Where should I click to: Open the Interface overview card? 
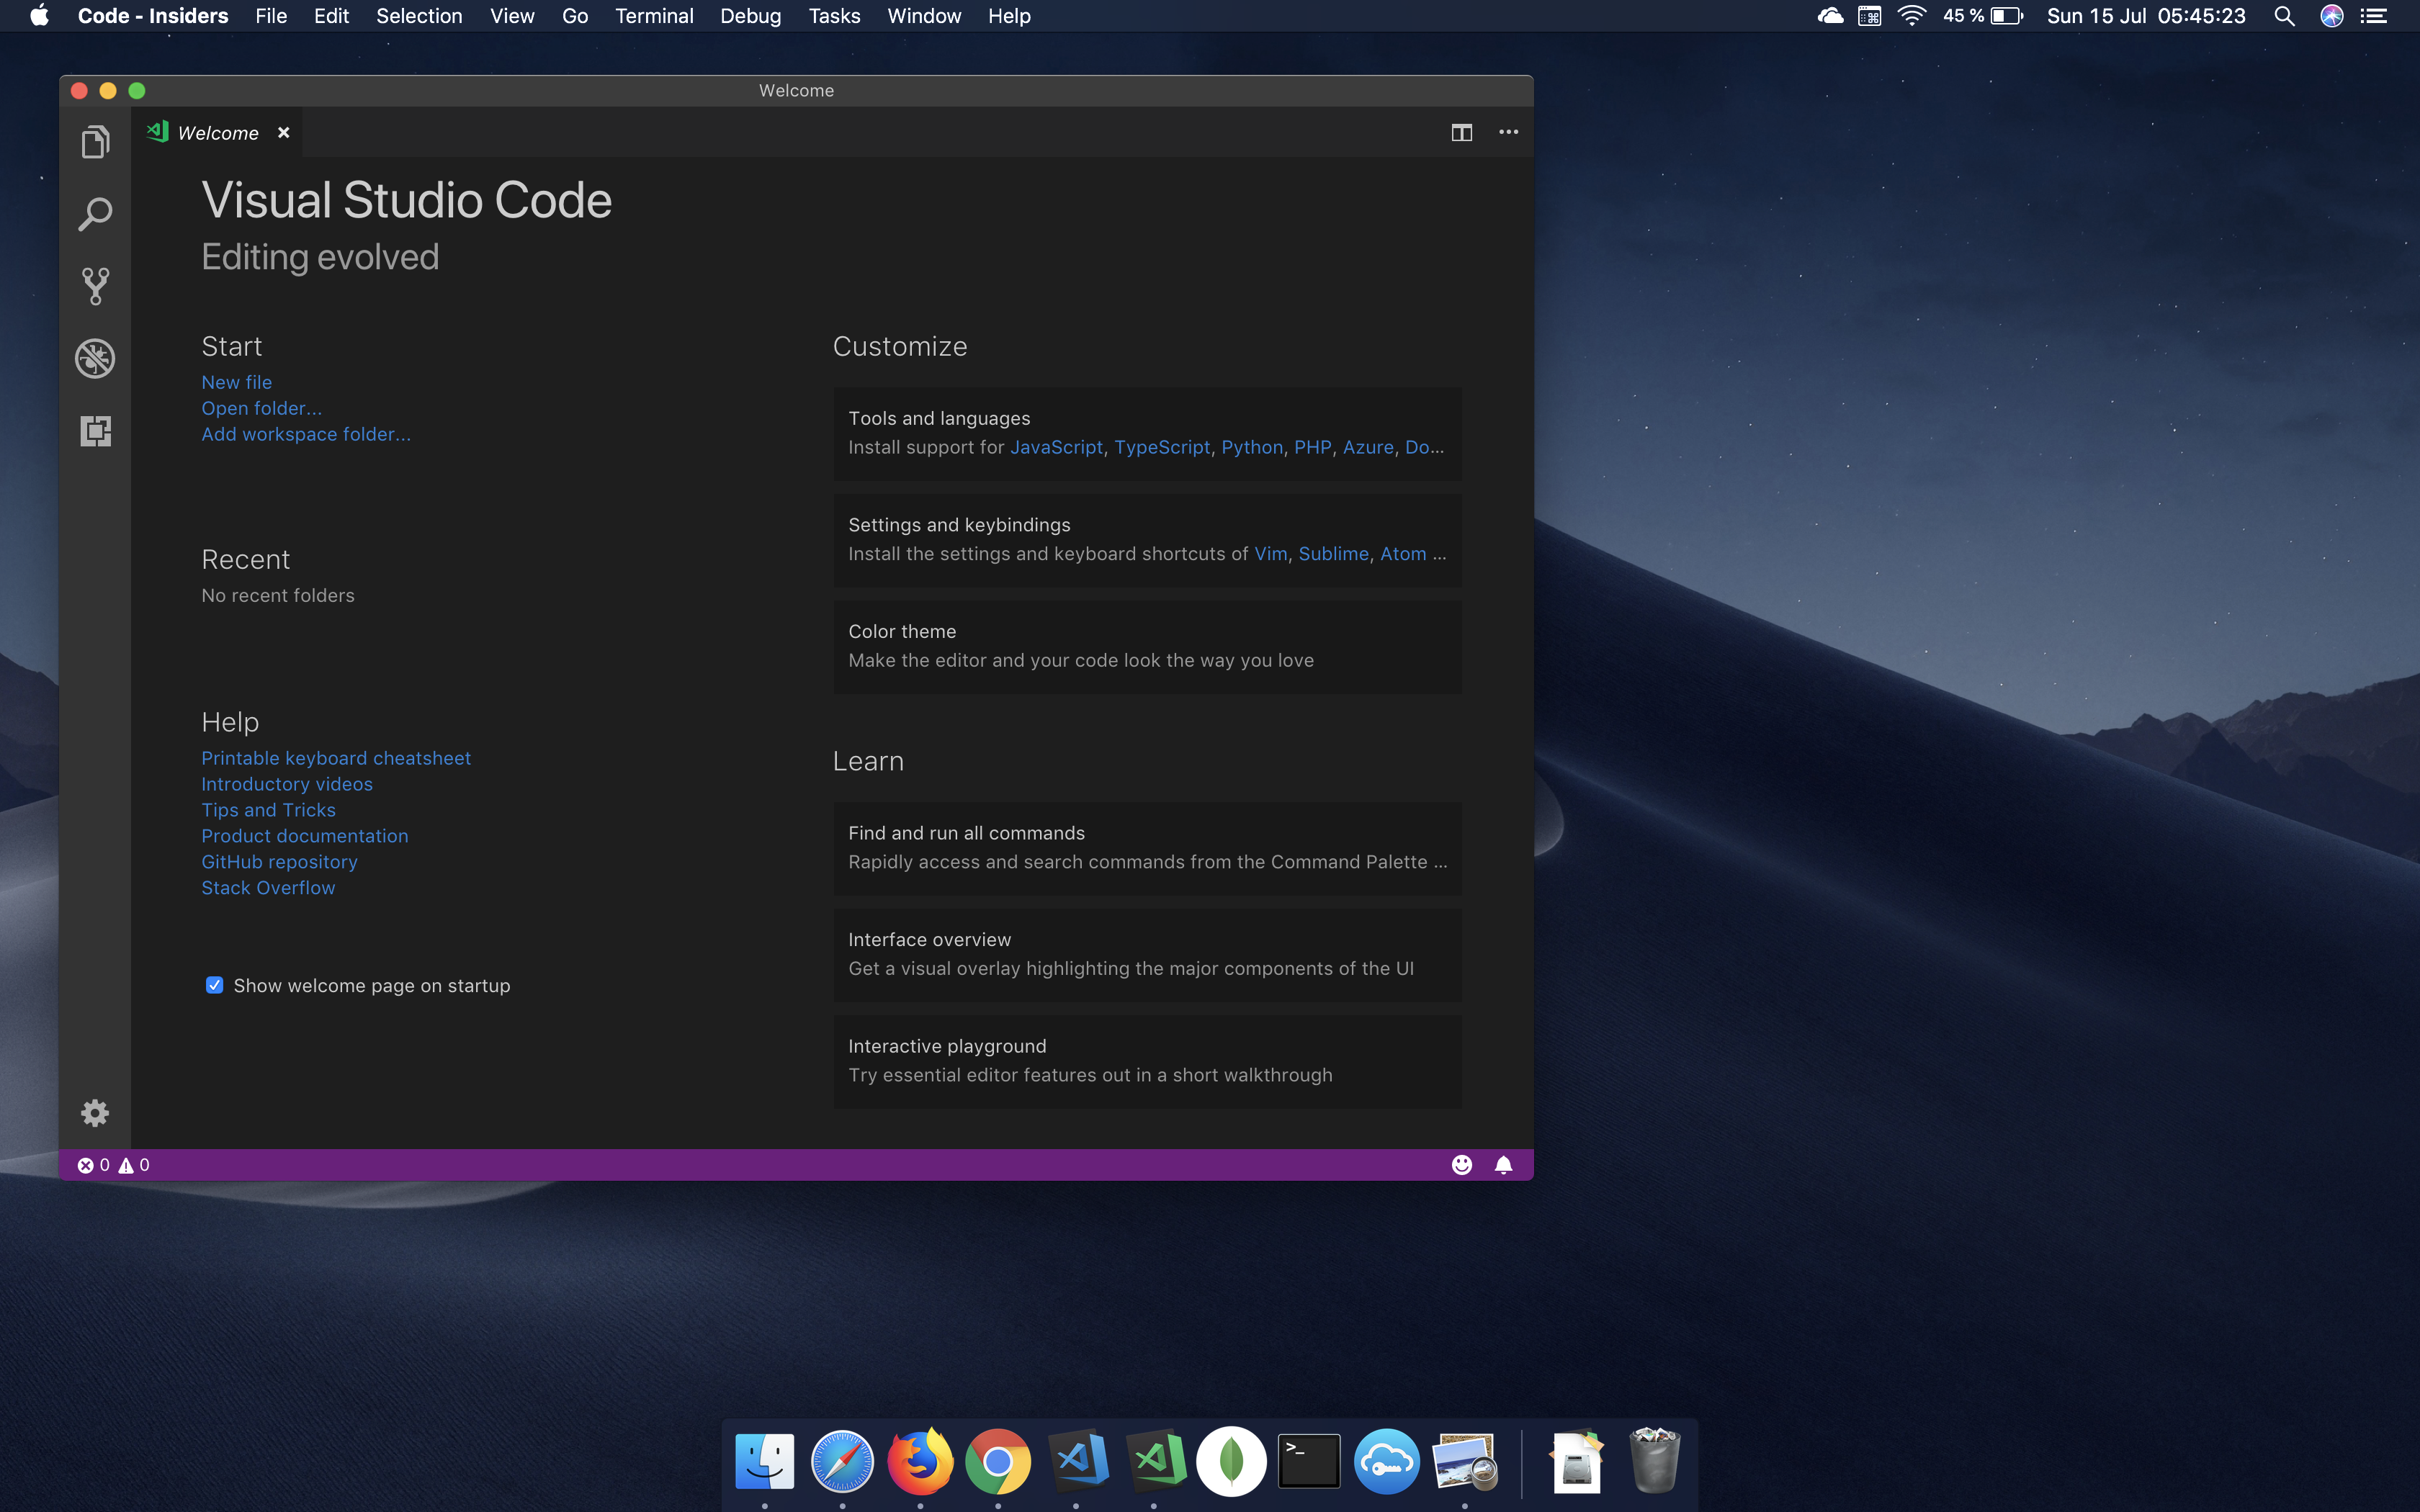(1147, 954)
